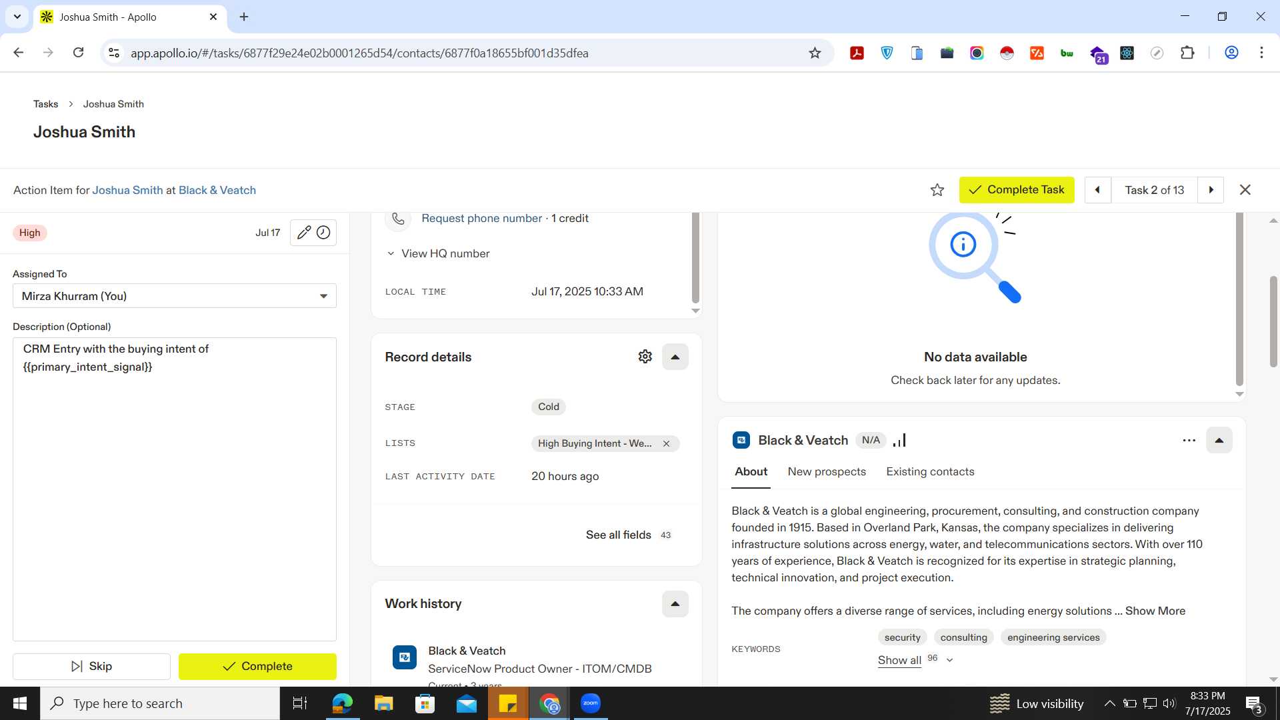Show hidden system tray icons
The image size is (1280, 720).
click(1109, 703)
